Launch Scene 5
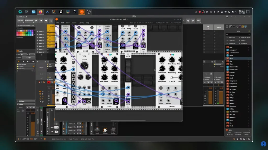Screen dimensions: 268x150 point(38,43)
